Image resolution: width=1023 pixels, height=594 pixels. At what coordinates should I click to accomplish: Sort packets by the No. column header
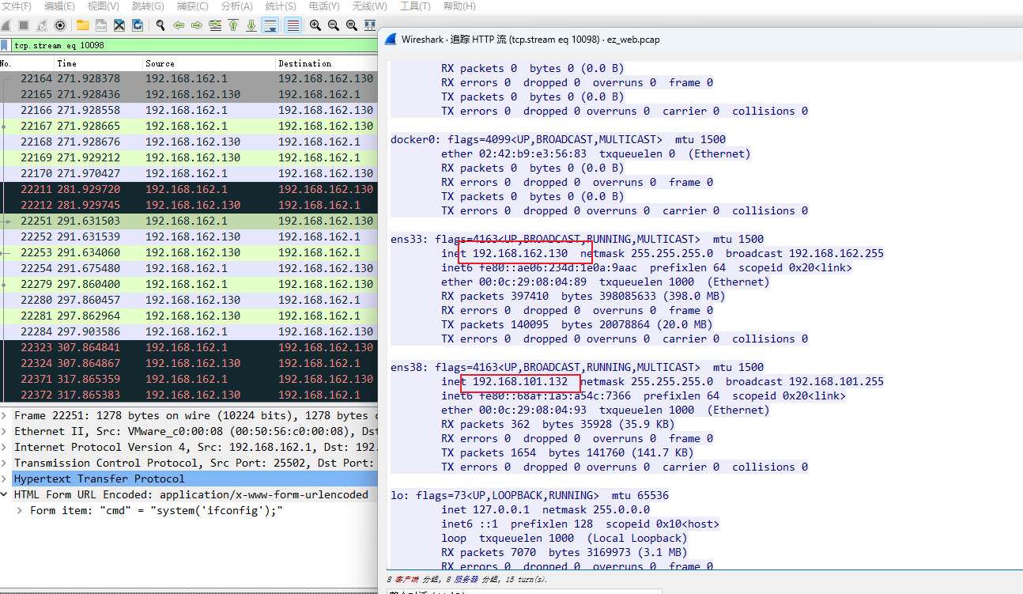[x=27, y=62]
